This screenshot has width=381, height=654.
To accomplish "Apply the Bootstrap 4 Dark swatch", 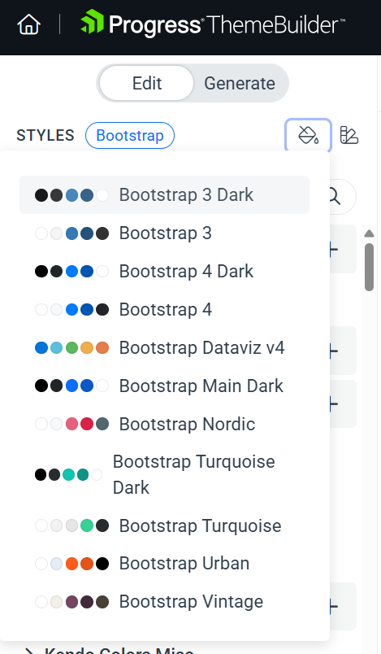I will coord(164,272).
